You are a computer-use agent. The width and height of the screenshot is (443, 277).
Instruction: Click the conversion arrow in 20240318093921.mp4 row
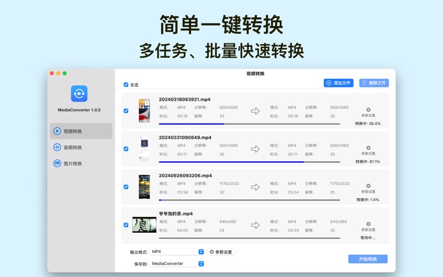255,111
